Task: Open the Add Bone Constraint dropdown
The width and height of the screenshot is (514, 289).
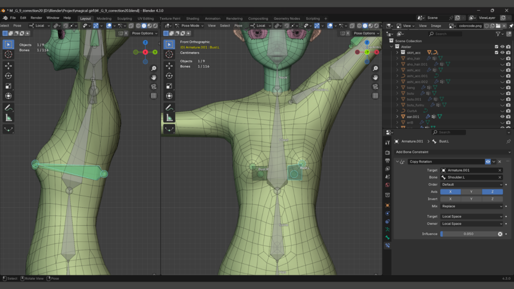Action: coord(452,152)
